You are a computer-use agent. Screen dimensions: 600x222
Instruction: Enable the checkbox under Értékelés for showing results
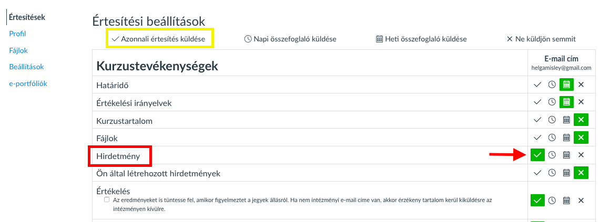click(107, 200)
